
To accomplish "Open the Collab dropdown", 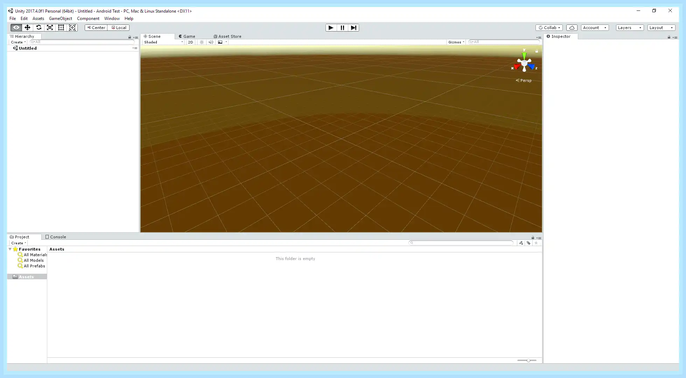I will (549, 28).
